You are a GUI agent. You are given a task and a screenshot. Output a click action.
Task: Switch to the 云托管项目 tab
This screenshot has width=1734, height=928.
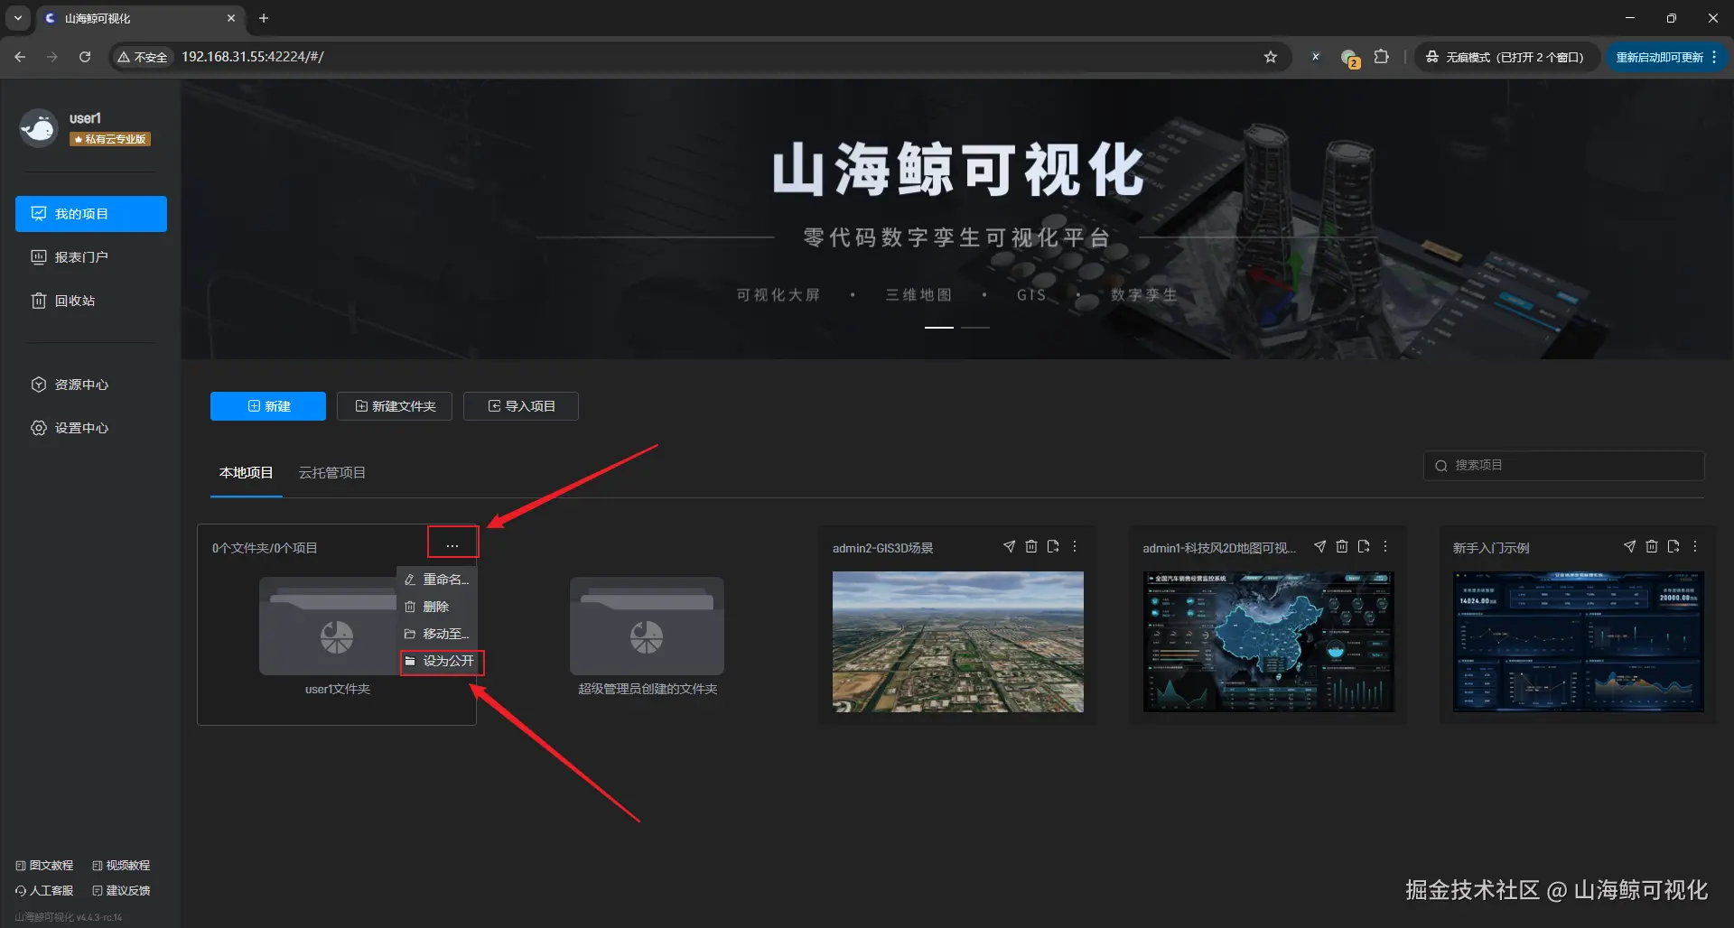tap(332, 473)
